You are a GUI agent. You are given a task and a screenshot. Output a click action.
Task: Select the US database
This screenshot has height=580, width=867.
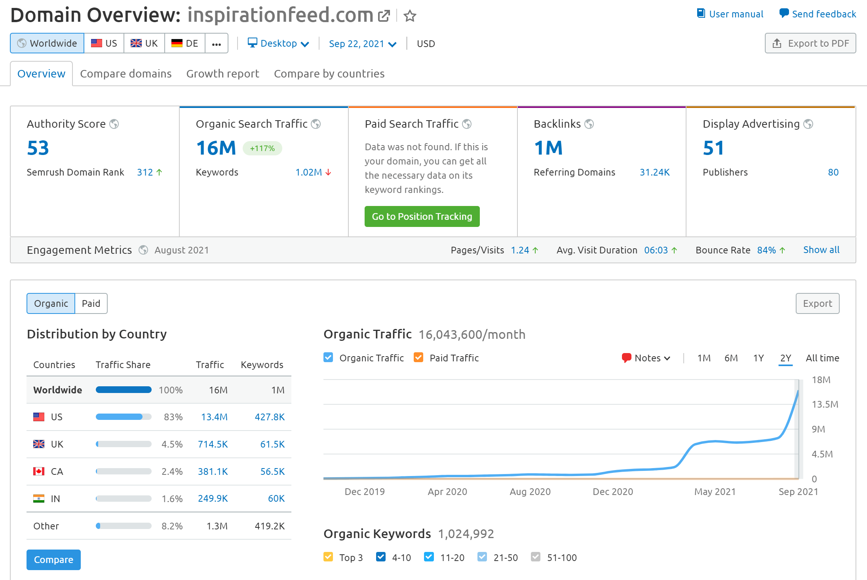click(x=104, y=43)
